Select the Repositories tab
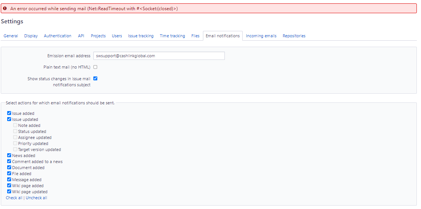 294,36
